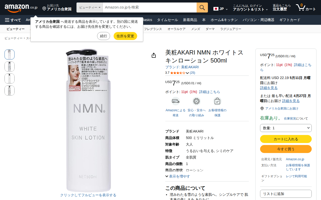Add the item with カートに入れる button

pyautogui.click(x=286, y=139)
